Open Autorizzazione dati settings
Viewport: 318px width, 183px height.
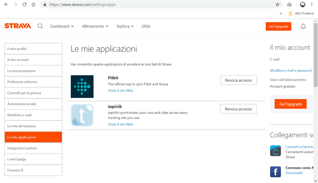tap(33, 104)
